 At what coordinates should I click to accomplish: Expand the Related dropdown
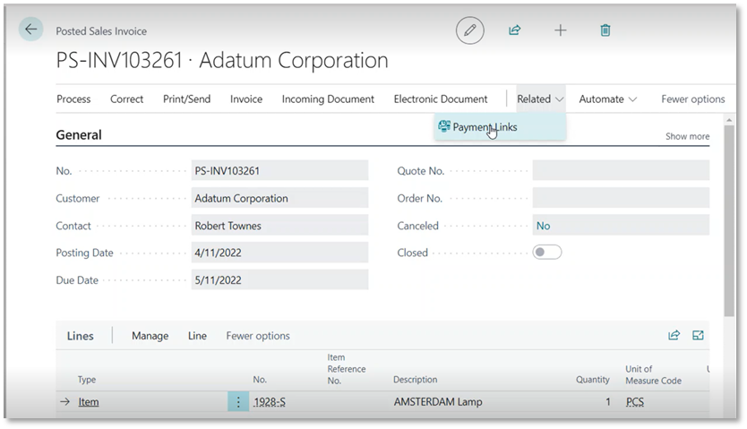pyautogui.click(x=540, y=99)
